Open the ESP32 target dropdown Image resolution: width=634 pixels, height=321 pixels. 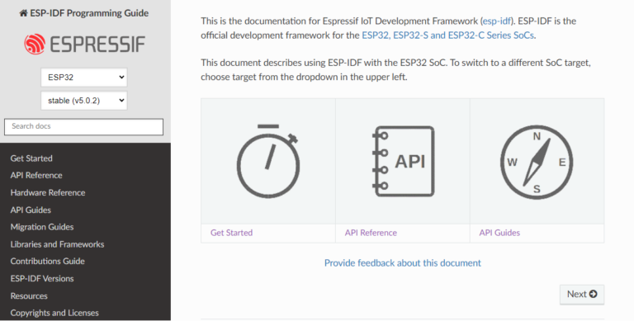84,78
